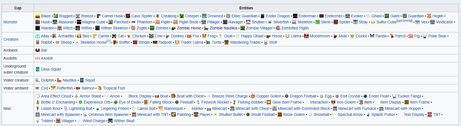Select the 'Underground water creature' cap cell
This screenshot has height=126, width=461.
click(x=18, y=69)
